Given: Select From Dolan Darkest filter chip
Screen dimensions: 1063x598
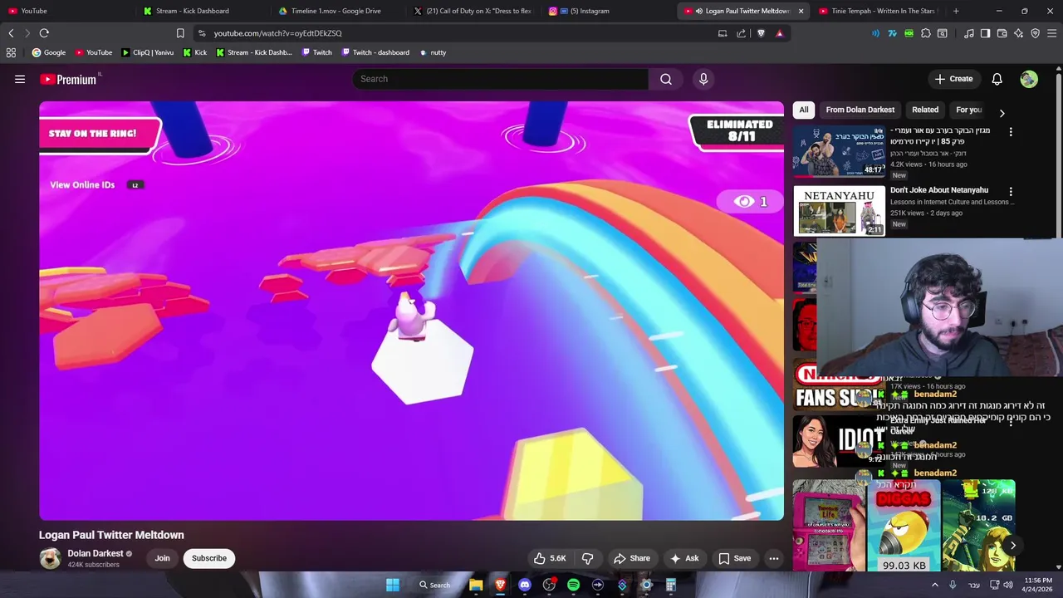Looking at the screenshot, I should [860, 110].
